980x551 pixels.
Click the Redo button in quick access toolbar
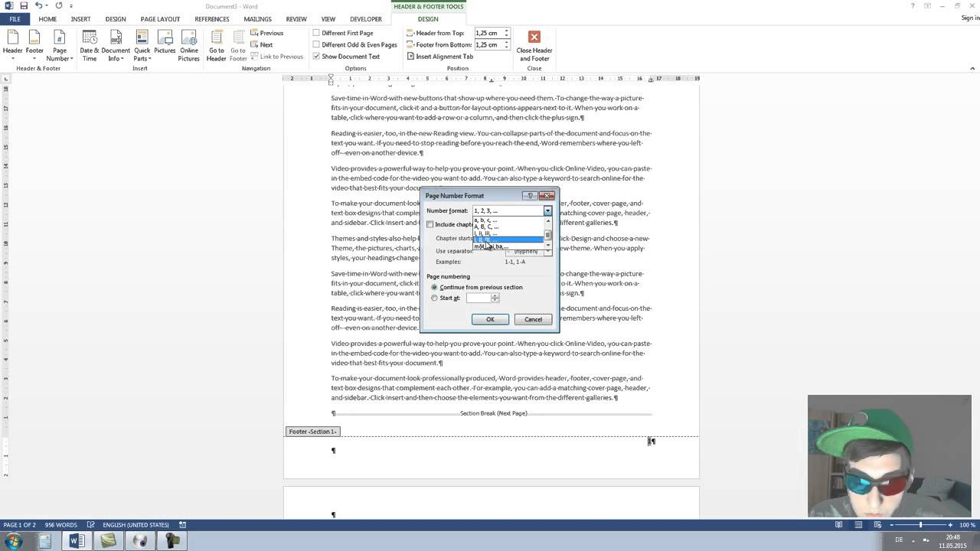pyautogui.click(x=59, y=6)
